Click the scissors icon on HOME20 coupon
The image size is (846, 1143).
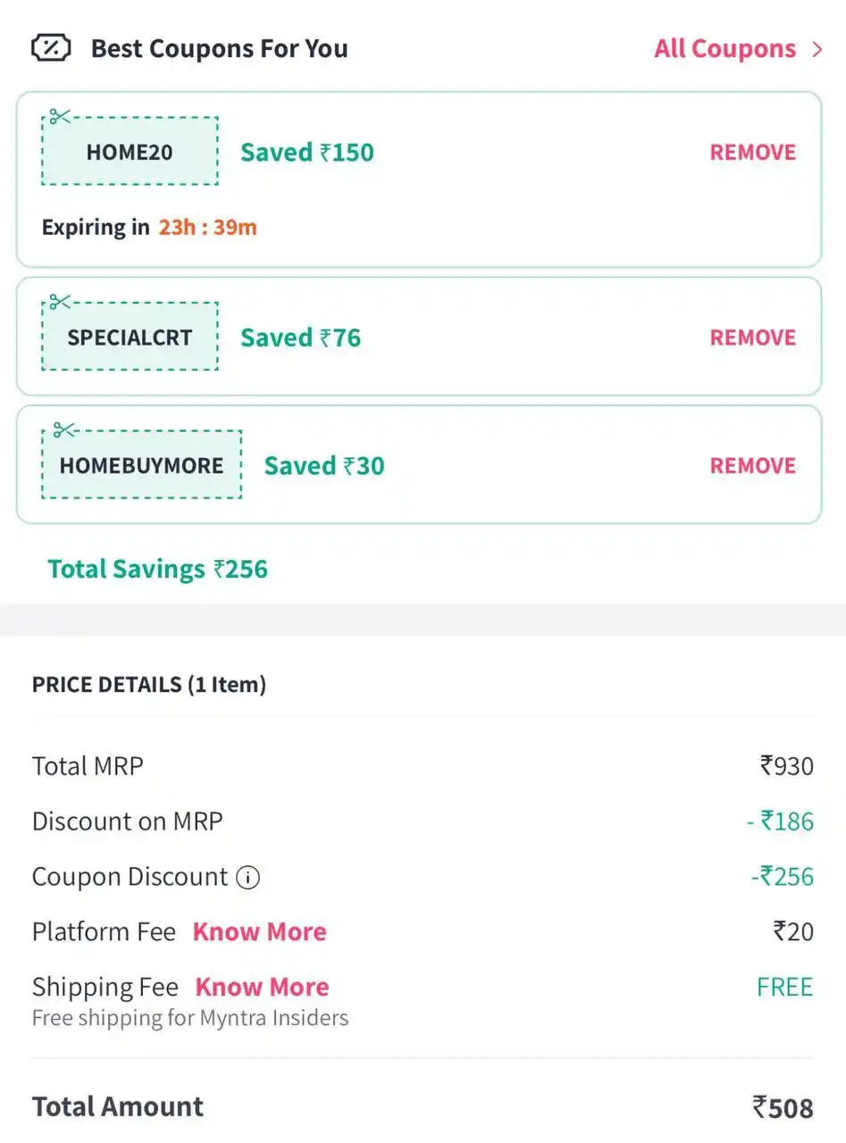(x=60, y=116)
